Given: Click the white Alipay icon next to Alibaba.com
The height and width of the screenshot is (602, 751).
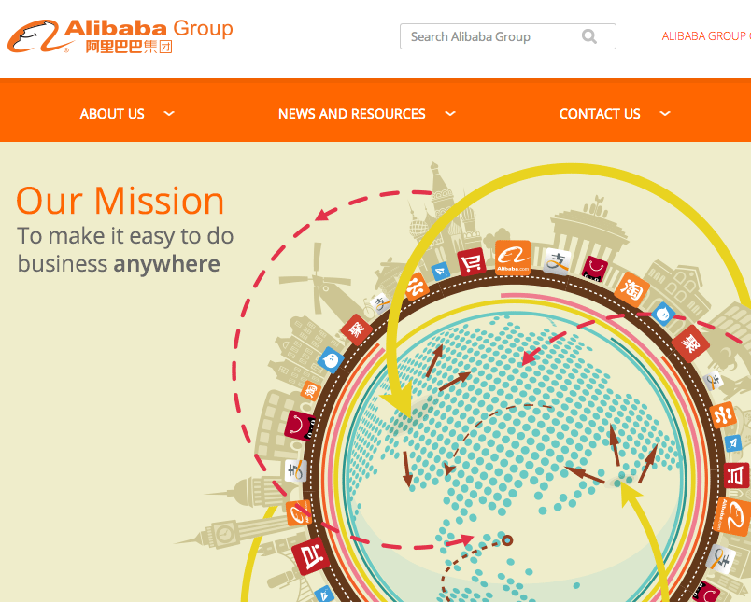Looking at the screenshot, I should (557, 261).
